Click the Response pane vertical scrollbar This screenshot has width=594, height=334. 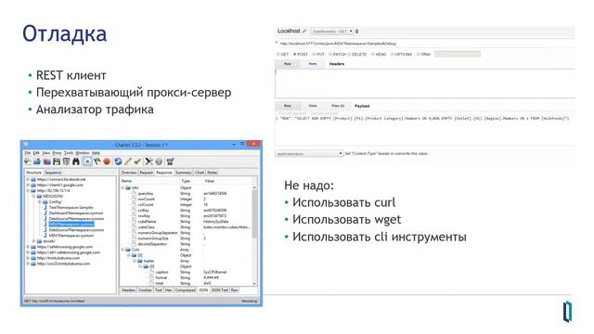tap(254, 214)
